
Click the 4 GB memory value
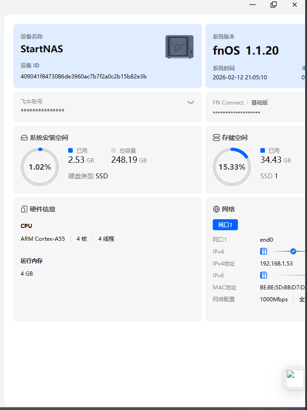(x=27, y=273)
